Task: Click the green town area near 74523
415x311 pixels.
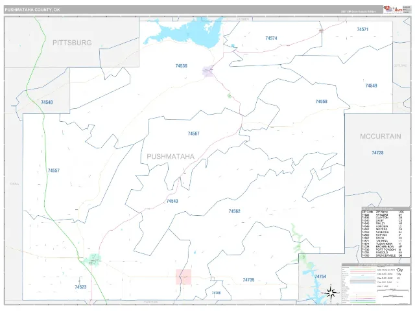Action: click(92, 259)
